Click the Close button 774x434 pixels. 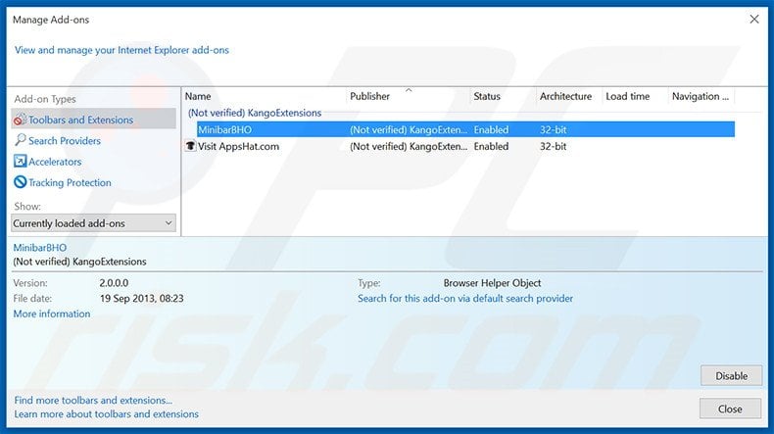tap(730, 409)
